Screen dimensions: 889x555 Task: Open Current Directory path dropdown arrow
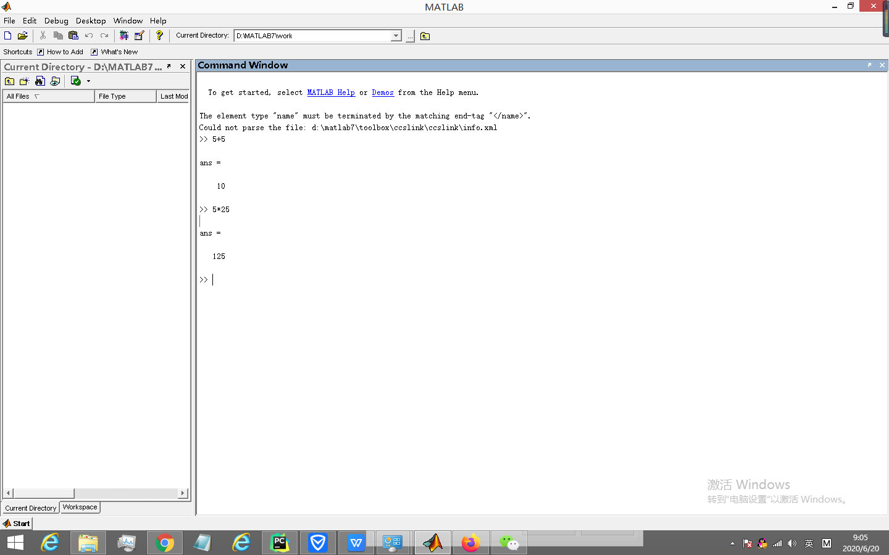tap(396, 36)
